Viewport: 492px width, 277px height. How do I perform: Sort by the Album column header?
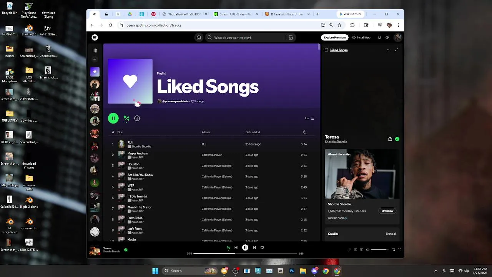pyautogui.click(x=206, y=132)
